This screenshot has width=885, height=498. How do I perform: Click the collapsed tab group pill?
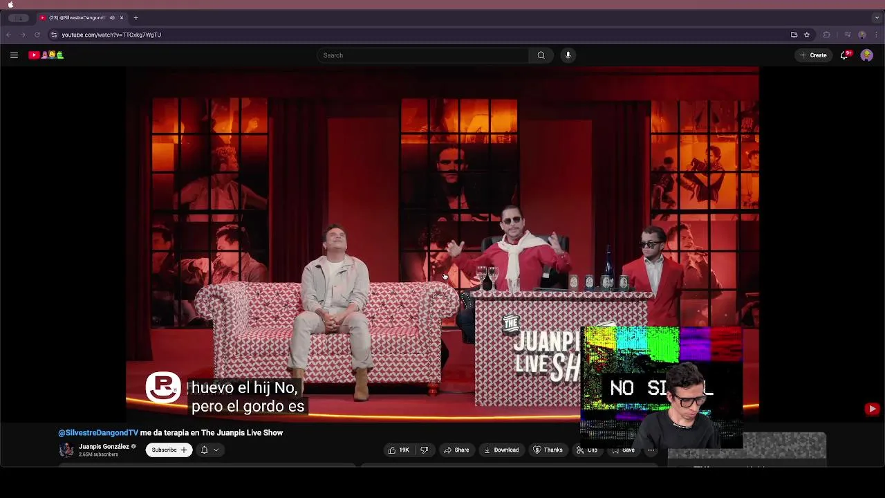point(19,17)
